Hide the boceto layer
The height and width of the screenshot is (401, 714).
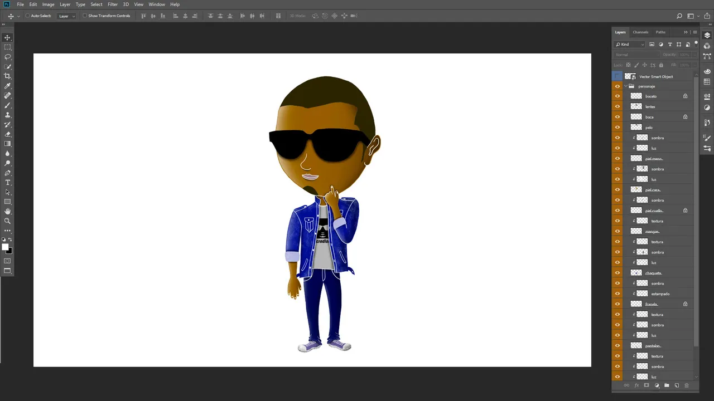[x=617, y=96]
